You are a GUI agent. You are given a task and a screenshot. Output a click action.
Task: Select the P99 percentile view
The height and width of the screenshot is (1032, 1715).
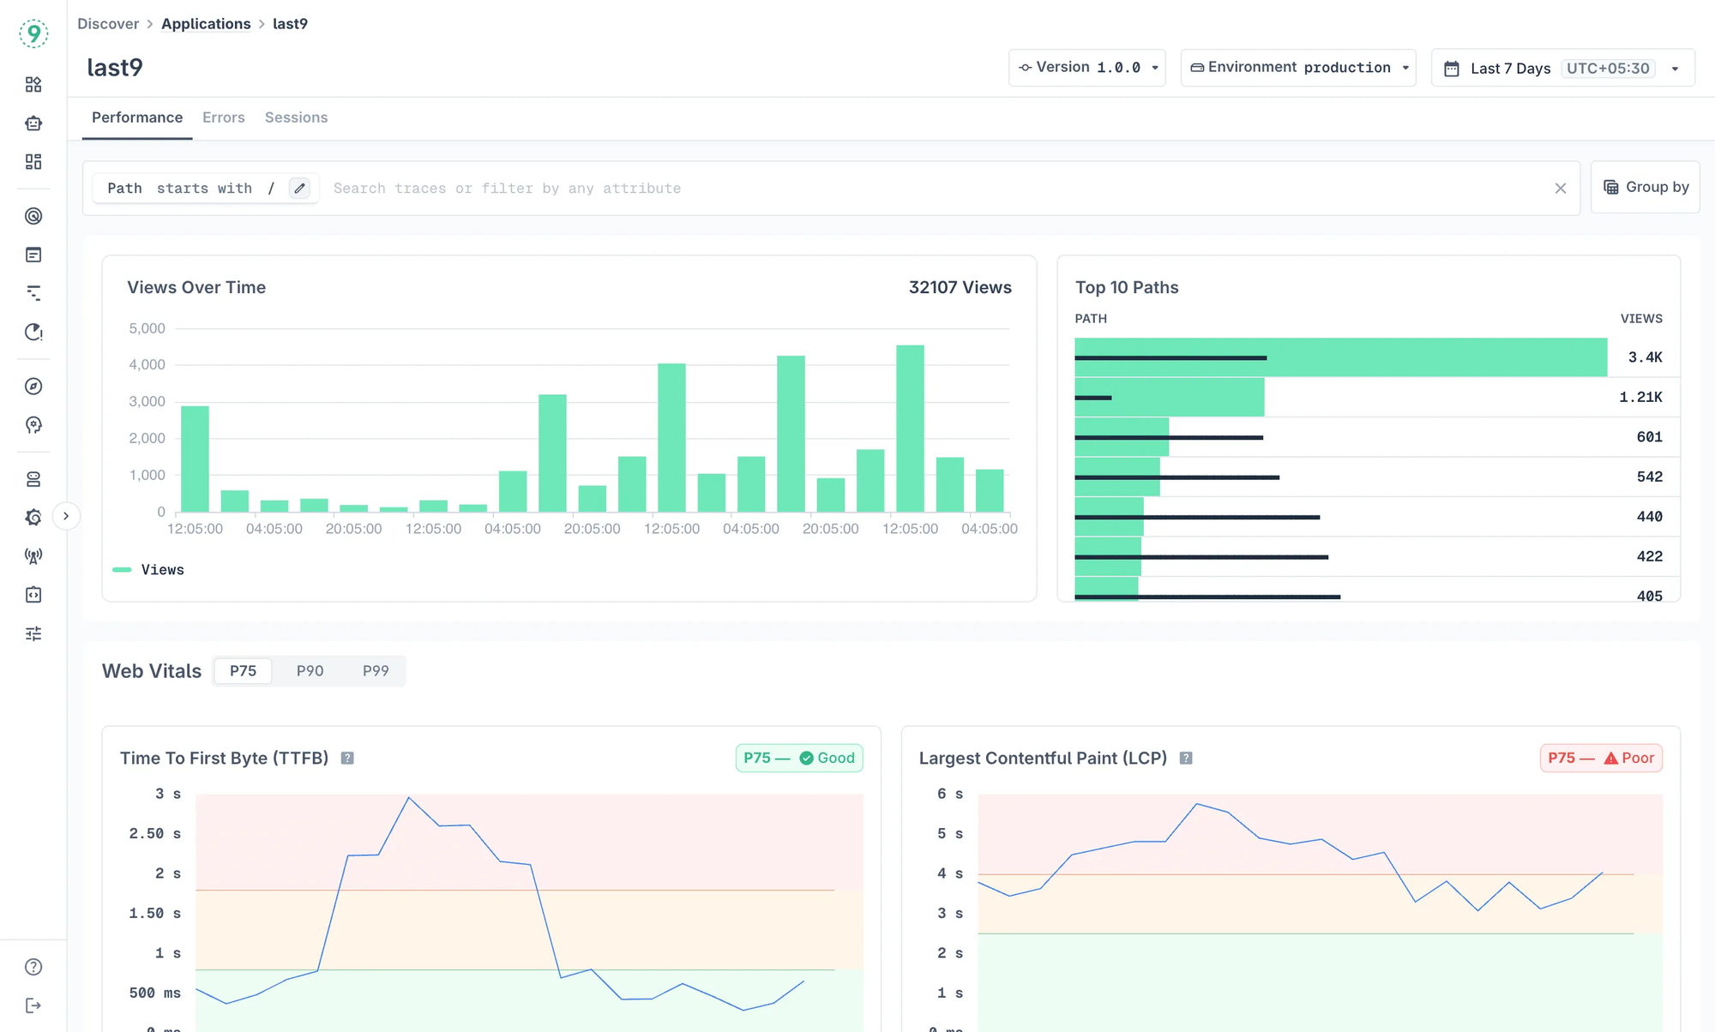tap(376, 671)
